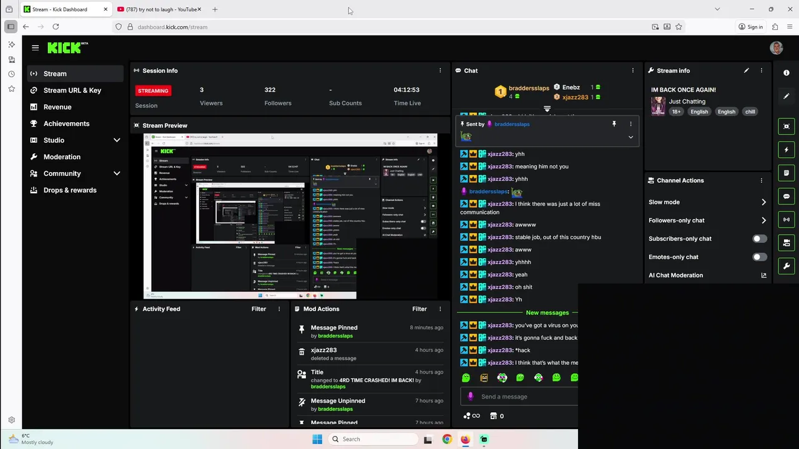The height and width of the screenshot is (449, 799).
Task: Open Chrome from the Windows taskbar
Action: point(447,439)
